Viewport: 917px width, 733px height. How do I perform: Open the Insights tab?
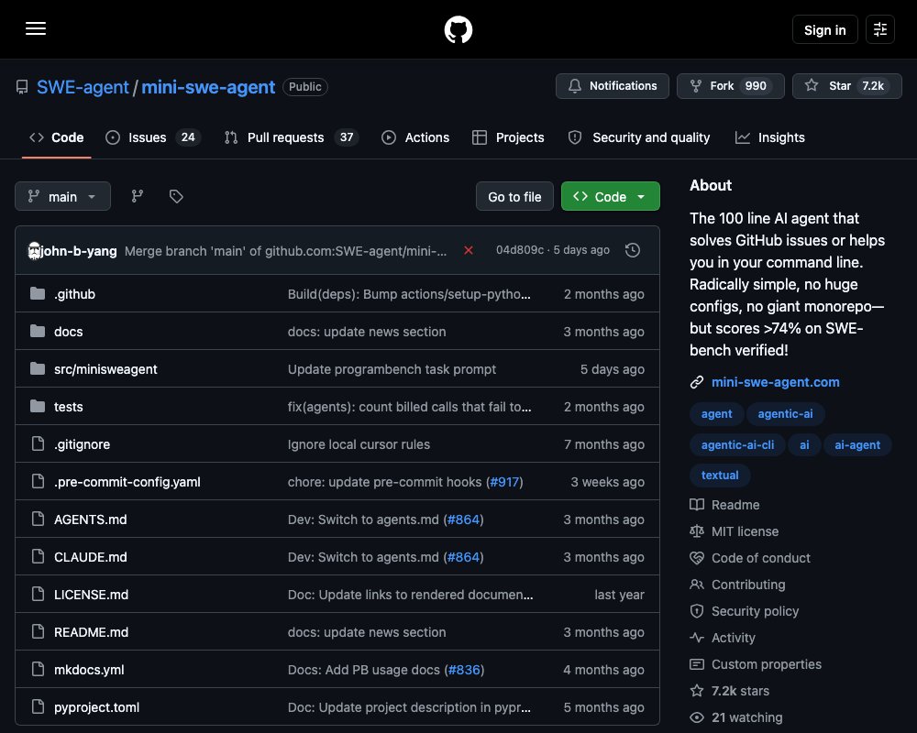[x=769, y=137]
